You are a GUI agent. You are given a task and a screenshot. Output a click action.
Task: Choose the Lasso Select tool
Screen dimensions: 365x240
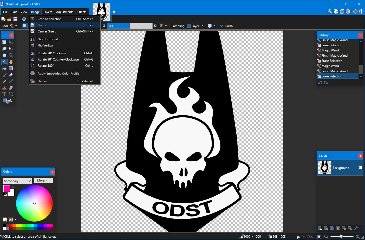4,49
